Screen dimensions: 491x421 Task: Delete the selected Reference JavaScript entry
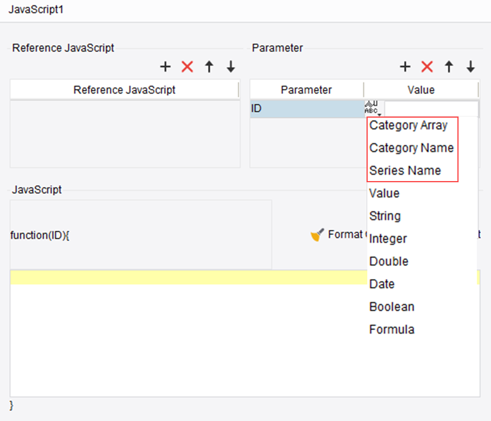point(187,66)
